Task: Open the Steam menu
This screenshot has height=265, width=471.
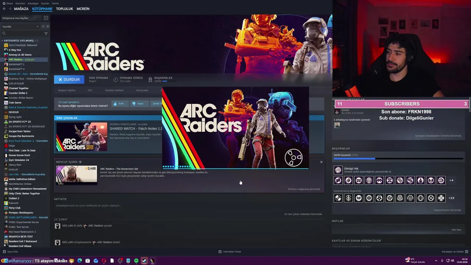Action: [x=8, y=3]
